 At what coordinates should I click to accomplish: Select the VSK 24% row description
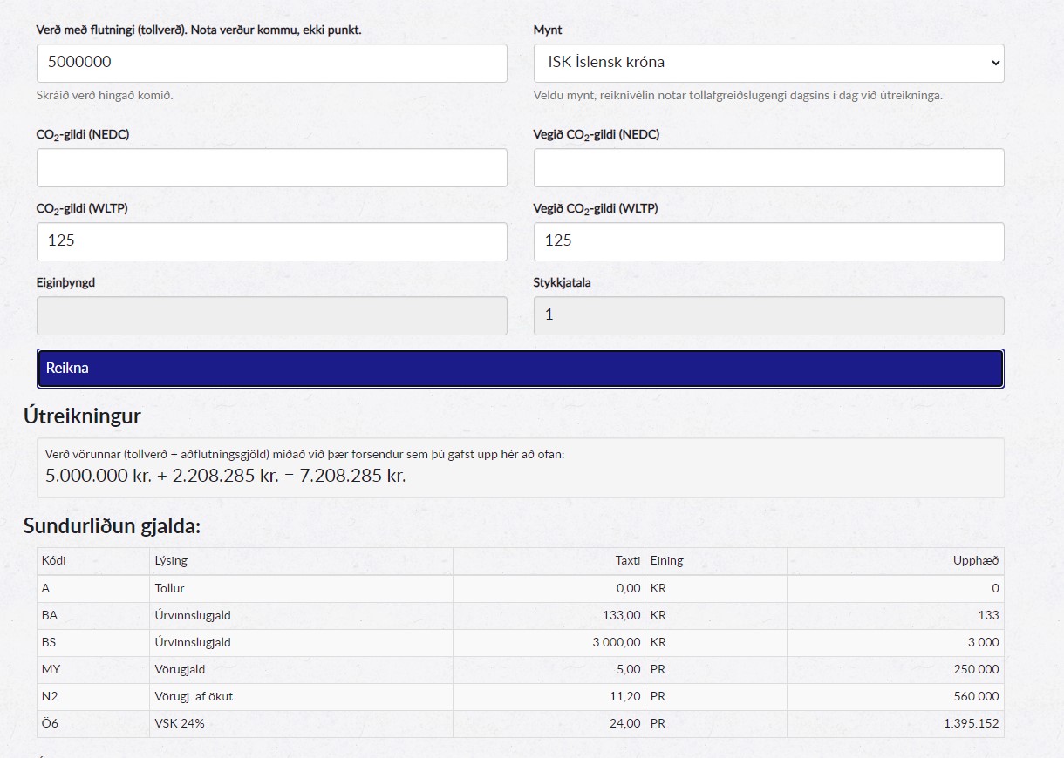(x=180, y=724)
